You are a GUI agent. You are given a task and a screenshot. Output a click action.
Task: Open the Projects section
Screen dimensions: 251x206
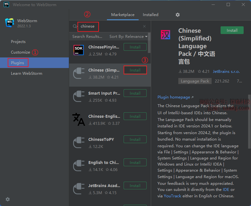(x=18, y=42)
